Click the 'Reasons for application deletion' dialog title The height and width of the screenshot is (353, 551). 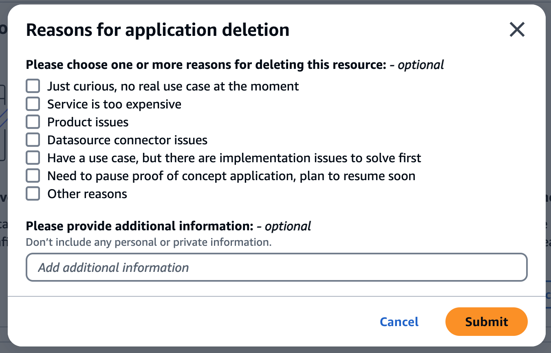coord(158,30)
